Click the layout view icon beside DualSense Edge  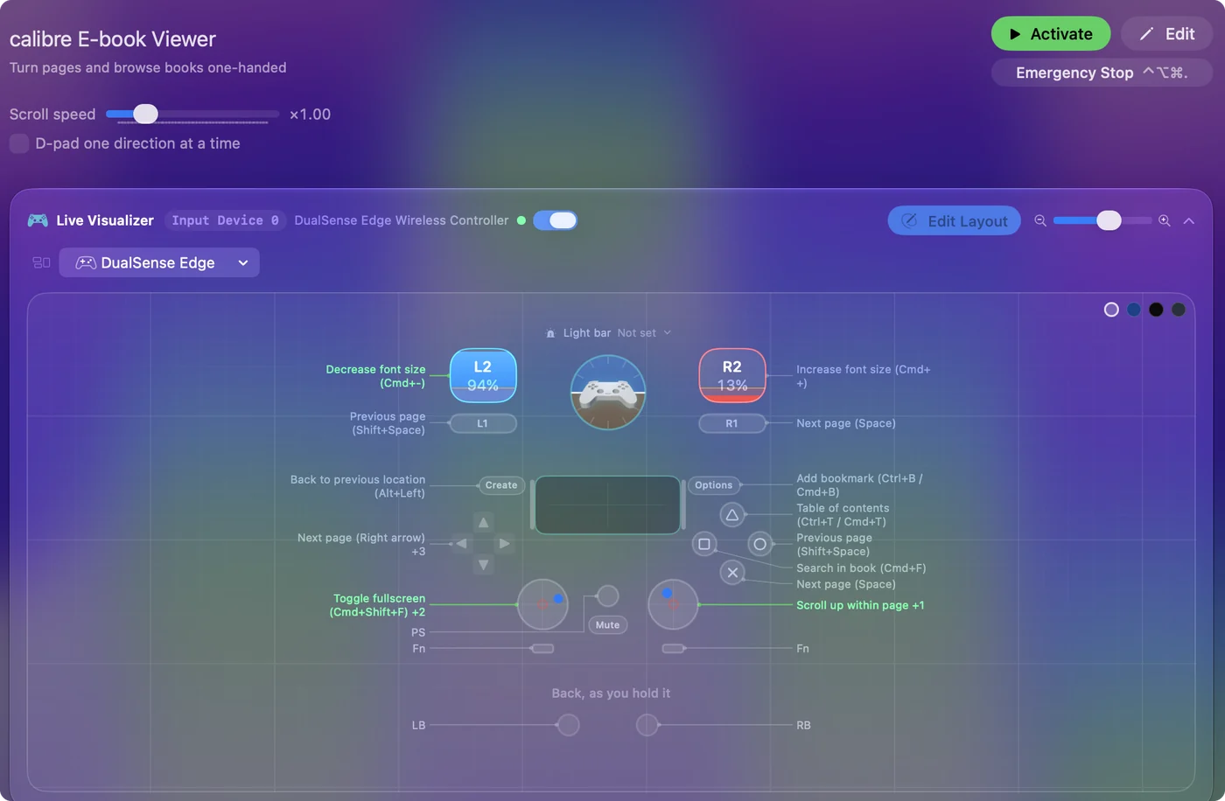coord(41,262)
